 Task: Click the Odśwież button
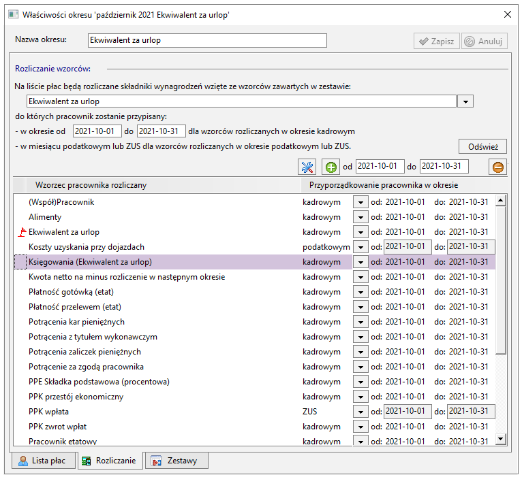[x=482, y=146]
